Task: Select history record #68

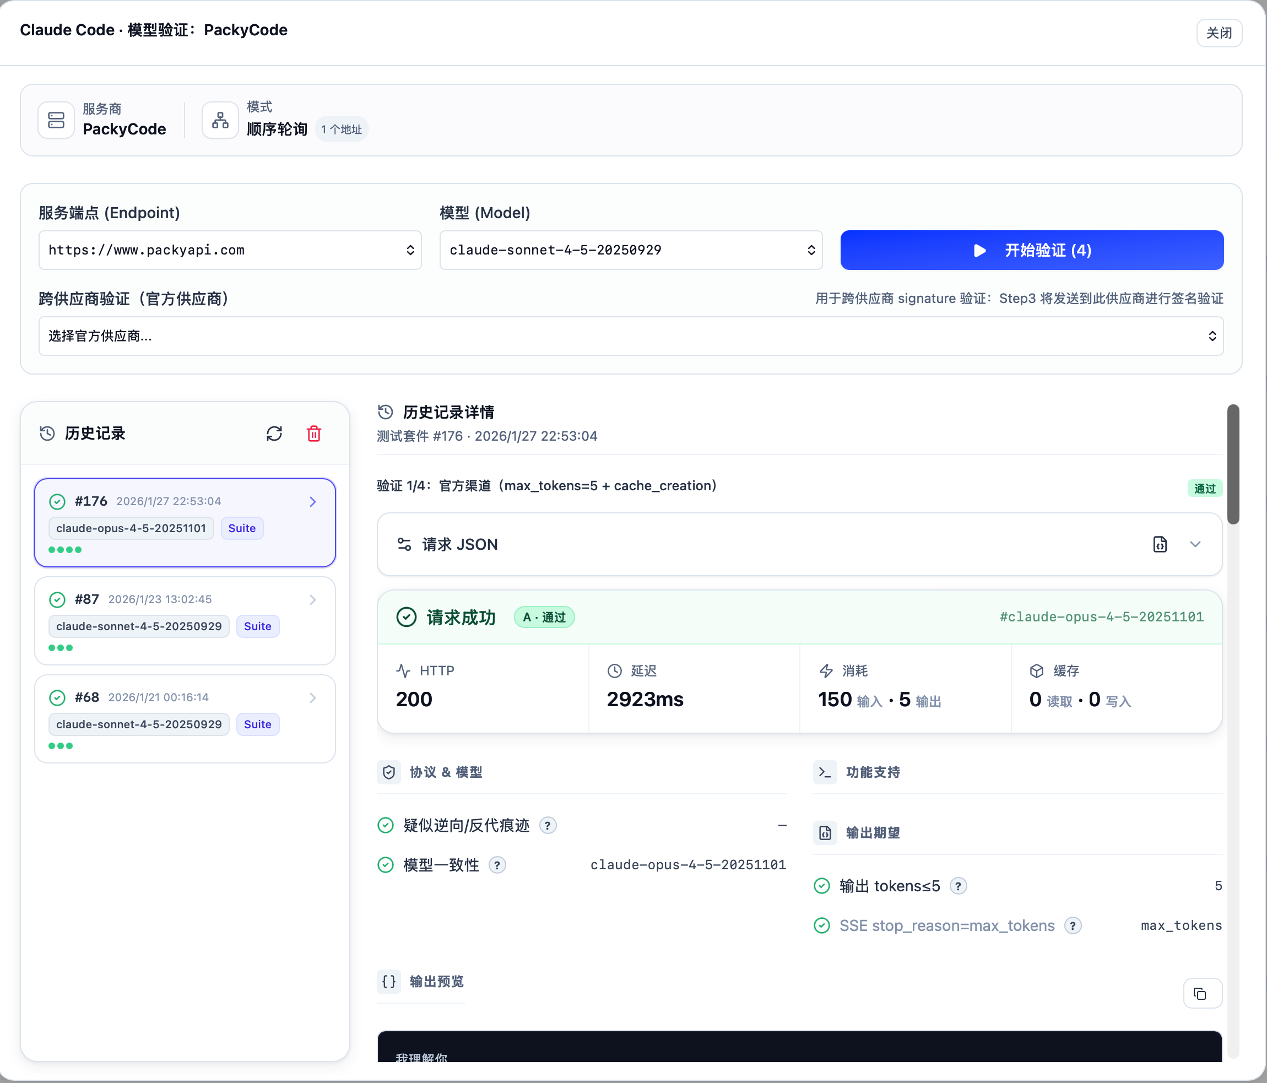Action: [185, 719]
